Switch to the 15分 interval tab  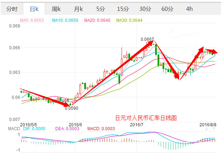(123, 9)
